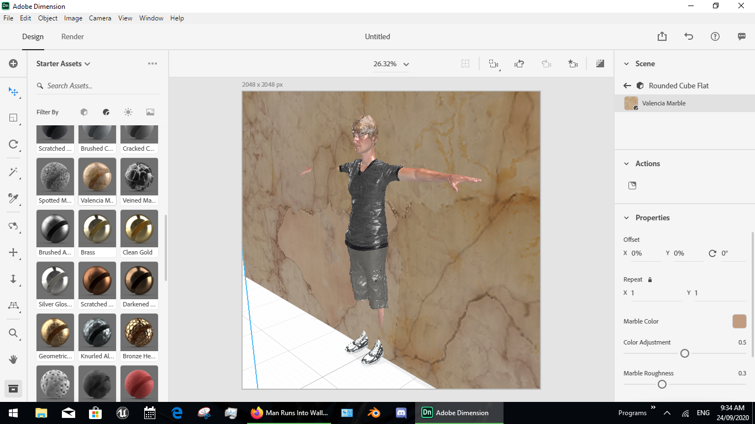Select the Brass material thumbnail
This screenshot has height=424, width=755.
pos(97,228)
